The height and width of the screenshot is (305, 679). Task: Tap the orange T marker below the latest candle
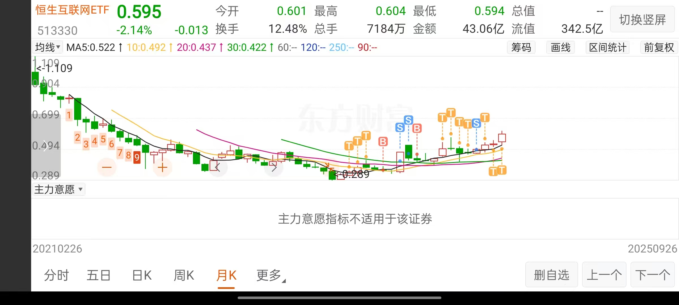coord(502,170)
